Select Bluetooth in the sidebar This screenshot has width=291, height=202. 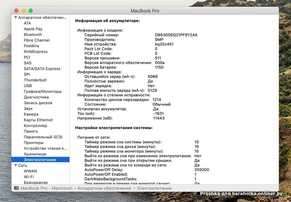(x=33, y=35)
